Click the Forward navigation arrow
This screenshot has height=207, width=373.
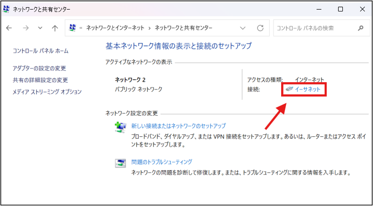click(x=26, y=28)
